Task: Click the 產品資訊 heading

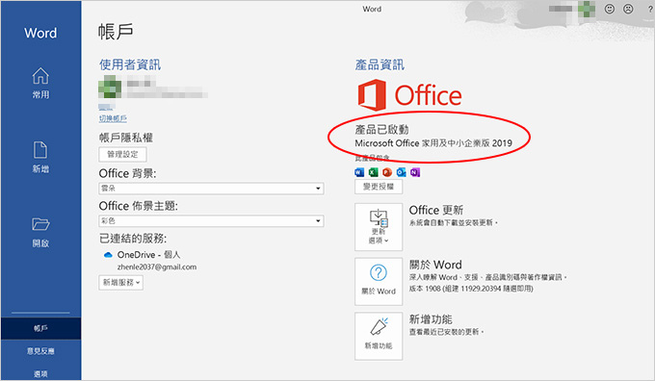Action: [x=380, y=64]
